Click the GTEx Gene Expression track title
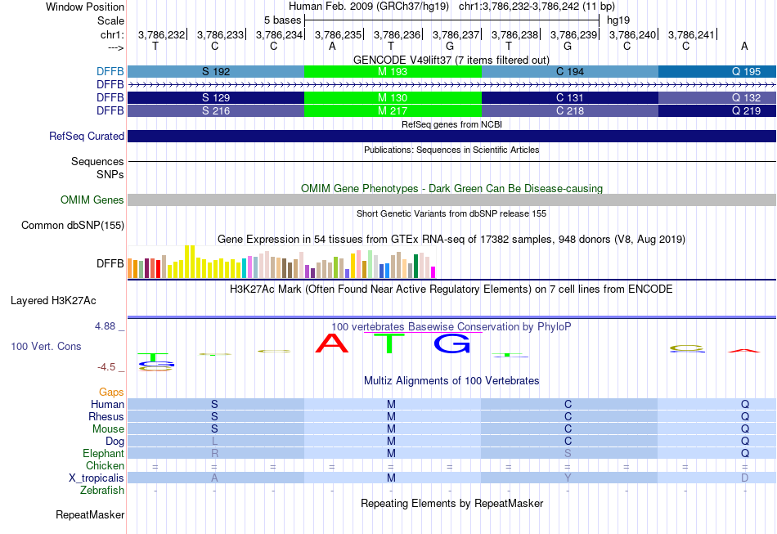777x534 pixels. tap(451, 240)
